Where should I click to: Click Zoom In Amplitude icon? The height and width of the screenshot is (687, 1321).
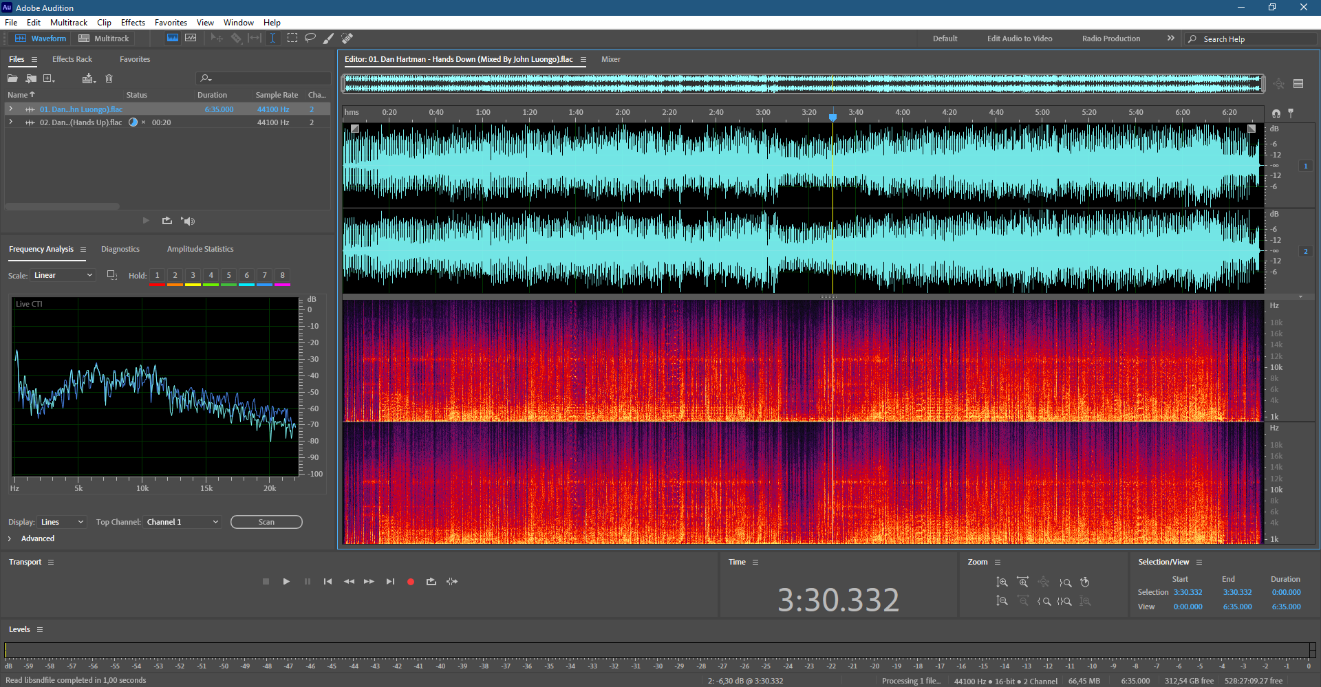tap(1002, 582)
